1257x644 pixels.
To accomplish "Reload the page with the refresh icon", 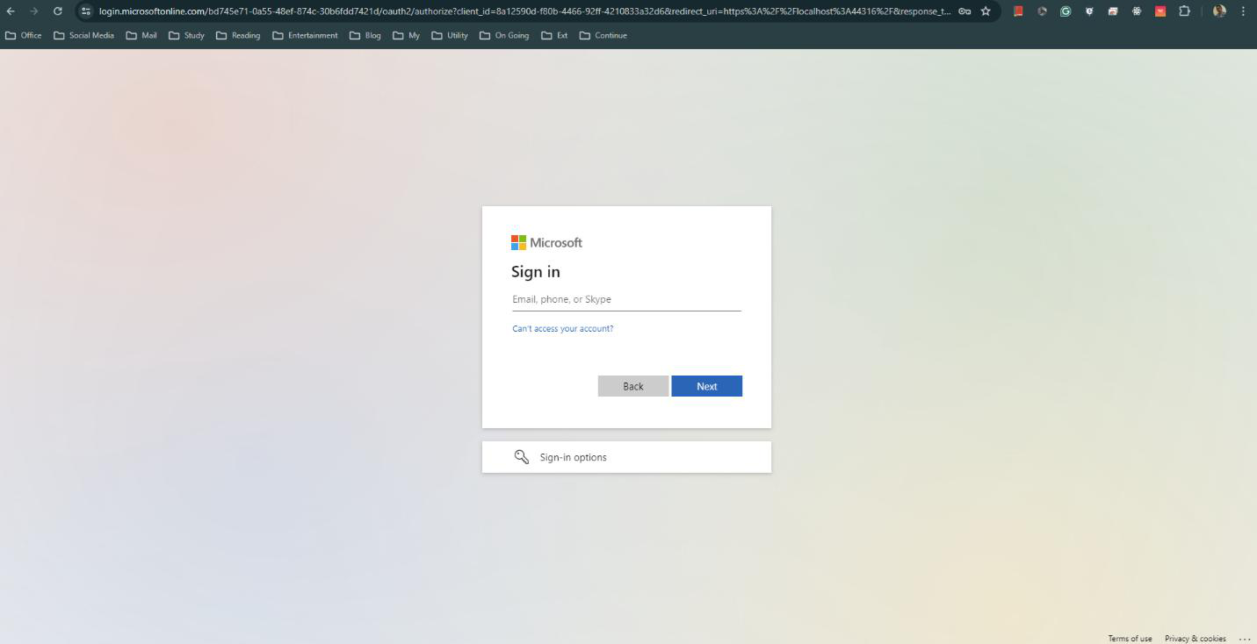I will pyautogui.click(x=58, y=11).
